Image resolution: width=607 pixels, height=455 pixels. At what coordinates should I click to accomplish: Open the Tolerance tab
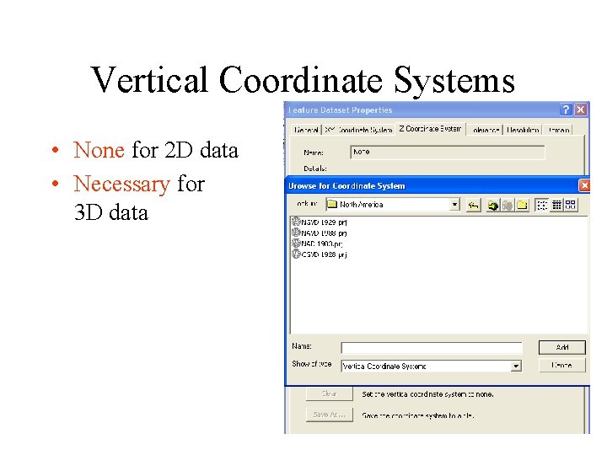[486, 130]
